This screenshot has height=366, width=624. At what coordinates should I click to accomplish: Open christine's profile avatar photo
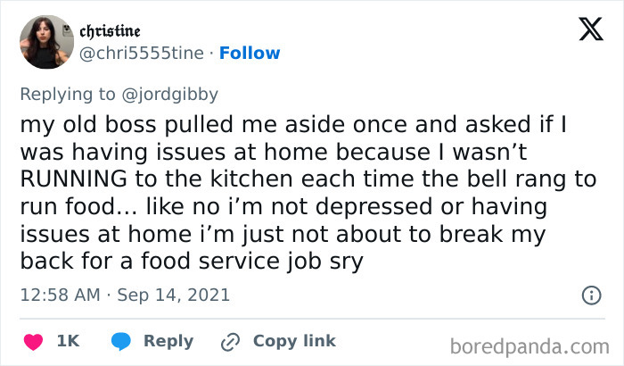[x=46, y=42]
